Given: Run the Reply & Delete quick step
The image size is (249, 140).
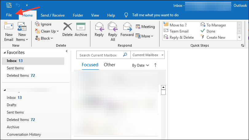Looking at the screenshot, I should pyautogui.click(x=179, y=37).
